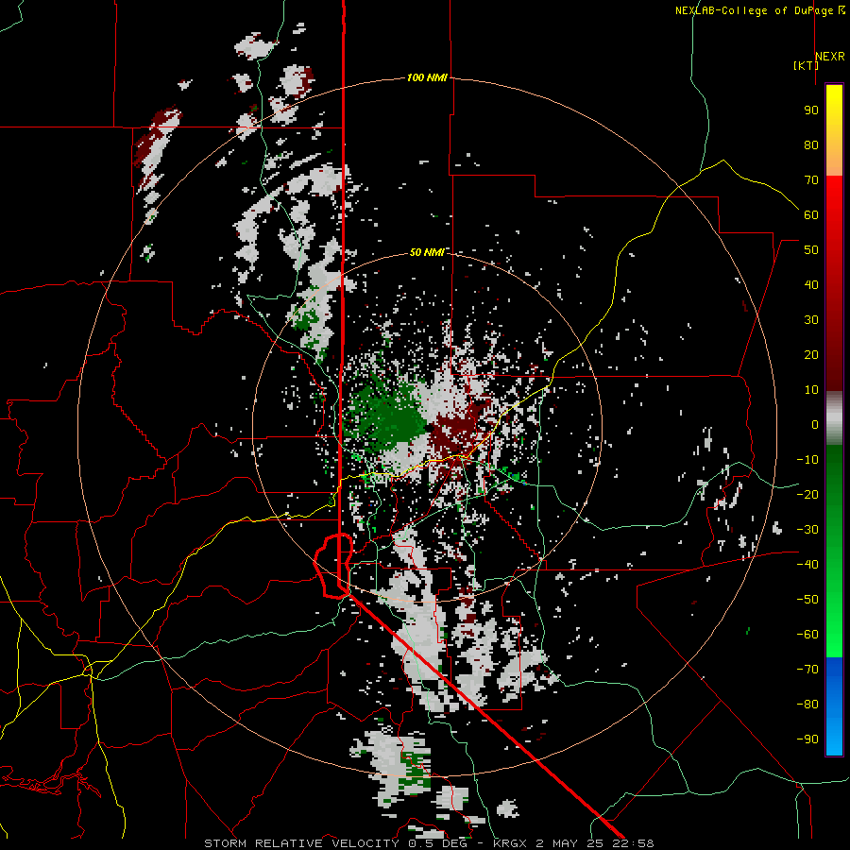Image resolution: width=850 pixels, height=850 pixels.
Task: Click the Storm Relative Velocity caption at bottom
Action: 428,843
